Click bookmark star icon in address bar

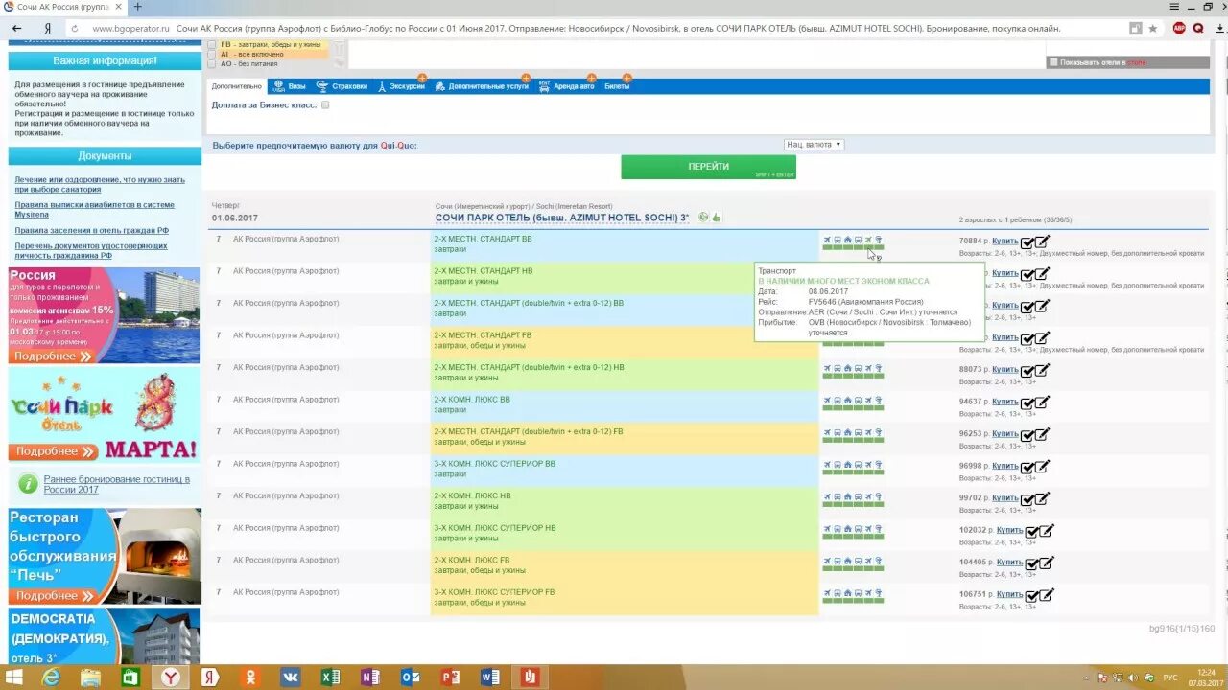pyautogui.click(x=1153, y=29)
